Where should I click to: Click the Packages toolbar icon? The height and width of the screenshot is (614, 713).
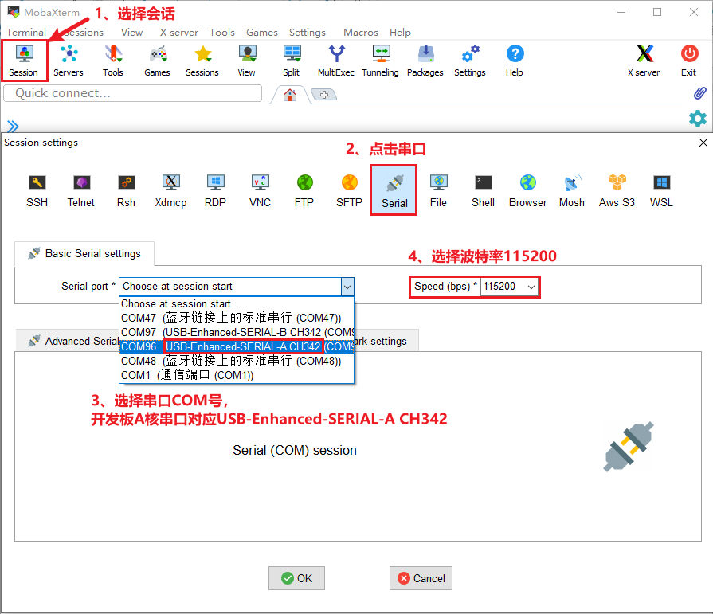click(425, 61)
